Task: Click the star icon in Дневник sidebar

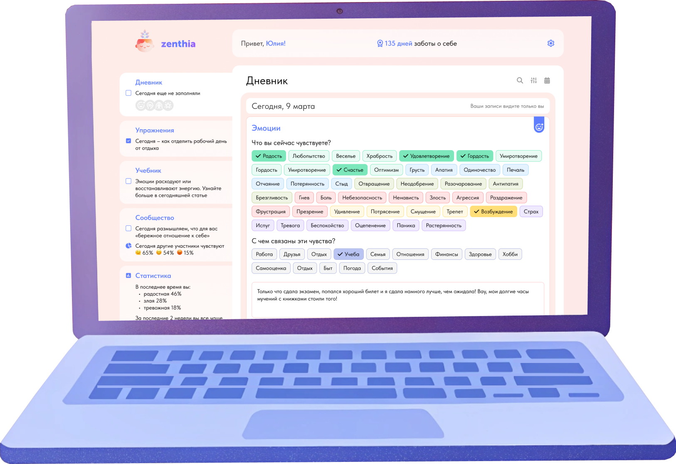Action: 168,106
